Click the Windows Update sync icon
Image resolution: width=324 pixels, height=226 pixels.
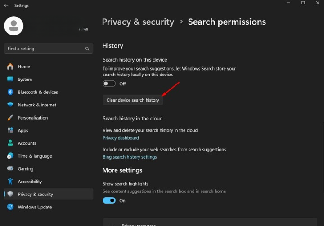click(10, 207)
